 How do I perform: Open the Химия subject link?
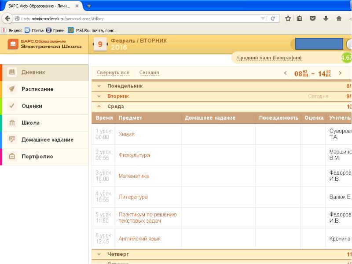(126, 134)
